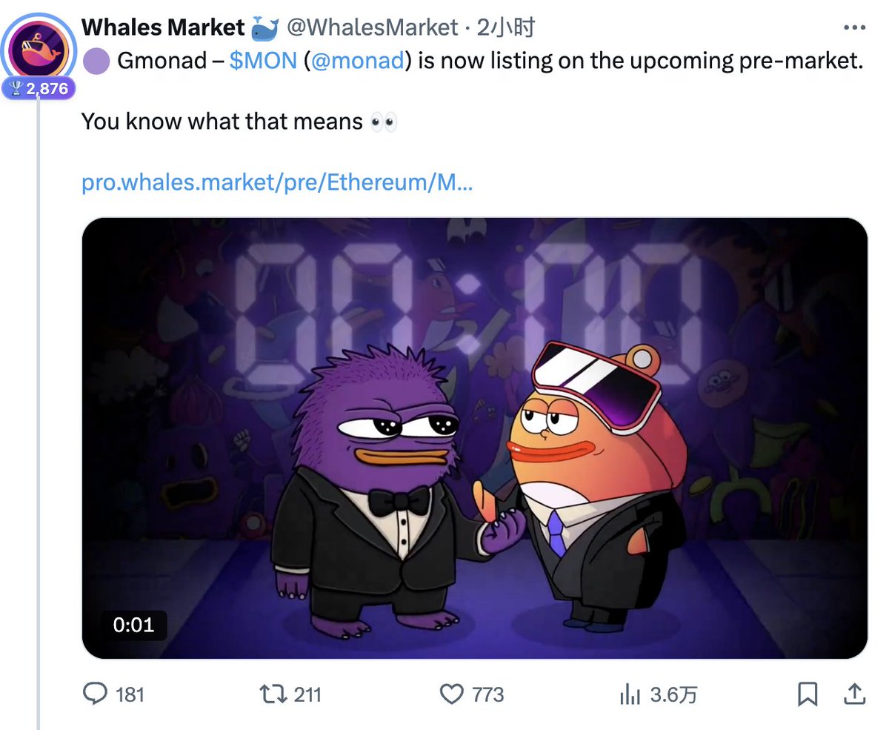Like the tweet with the heart icon
Image resolution: width=889 pixels, height=730 pixels.
pyautogui.click(x=451, y=694)
